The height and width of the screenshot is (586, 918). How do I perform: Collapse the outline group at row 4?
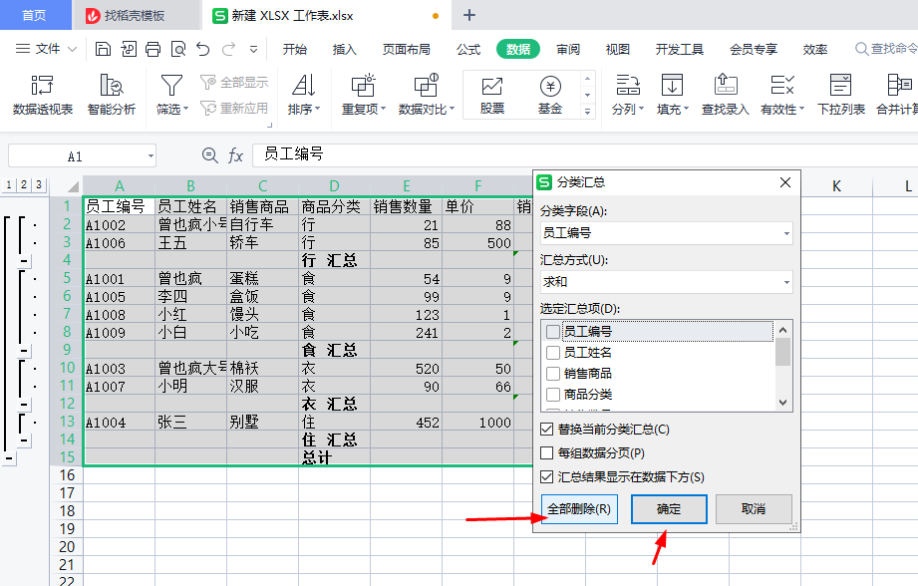(x=23, y=260)
